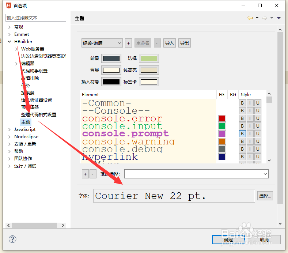The height and width of the screenshot is (253, 288).
Task: Select 代码助手设置 tree item
Action: pos(34,71)
